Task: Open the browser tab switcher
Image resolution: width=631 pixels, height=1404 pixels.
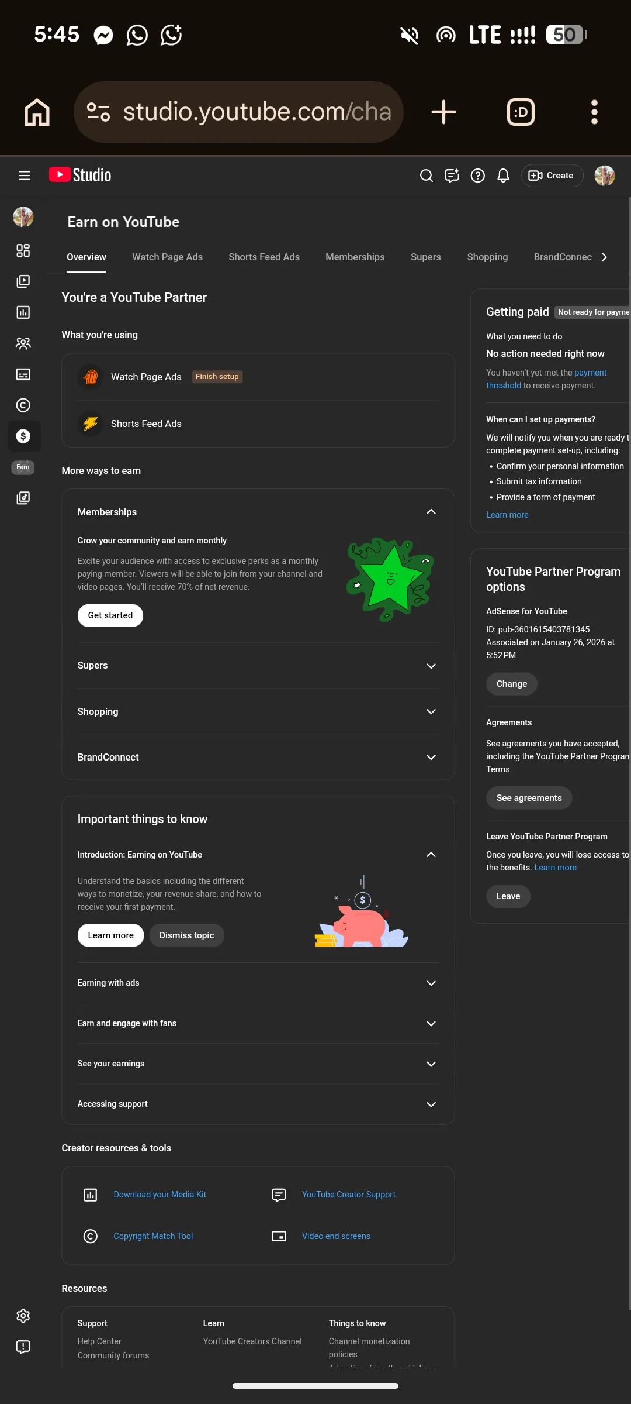Action: [x=521, y=112]
